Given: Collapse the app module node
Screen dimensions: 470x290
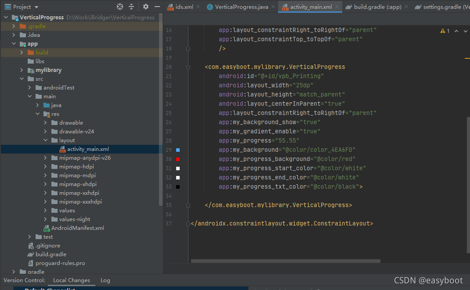Looking at the screenshot, I should tap(14, 44).
